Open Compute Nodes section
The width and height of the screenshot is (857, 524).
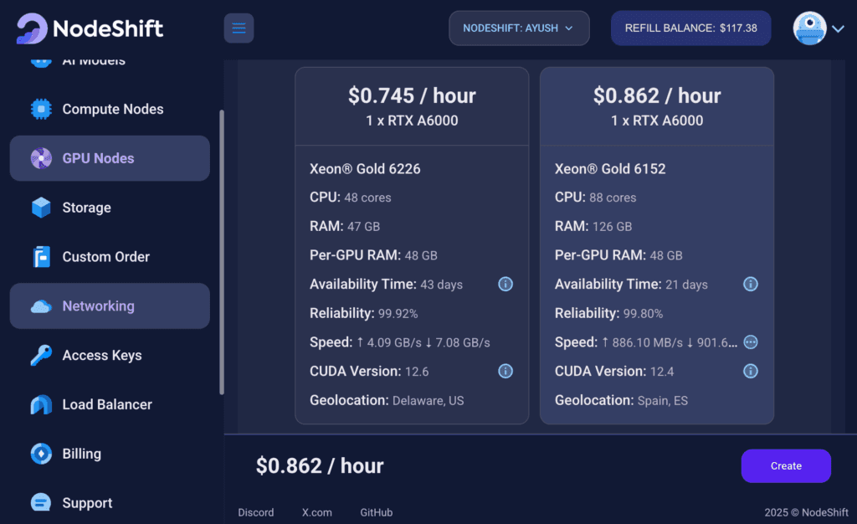coord(110,110)
